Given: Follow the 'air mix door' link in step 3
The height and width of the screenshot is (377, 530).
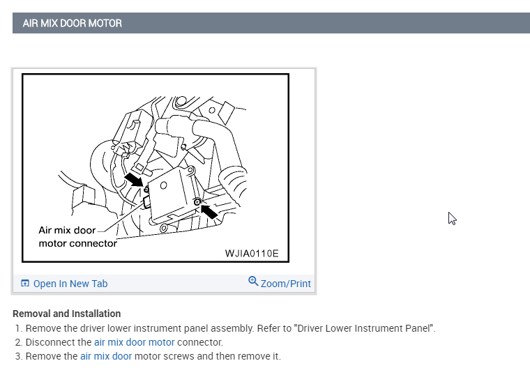Looking at the screenshot, I should pyautogui.click(x=106, y=356).
